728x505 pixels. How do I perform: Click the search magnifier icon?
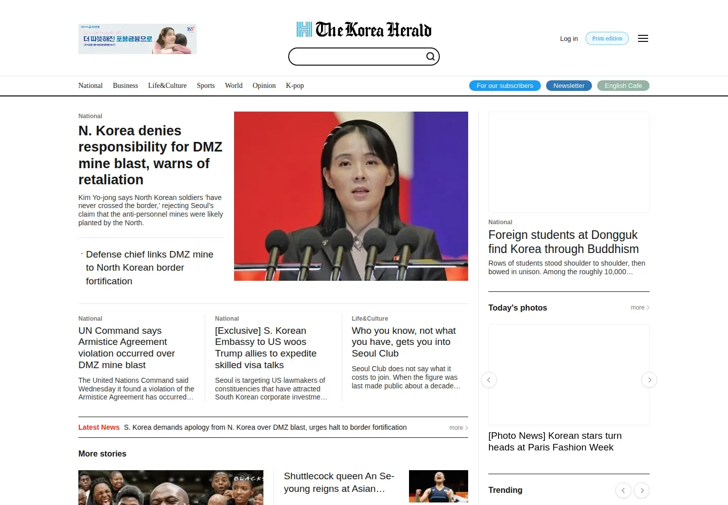click(x=430, y=57)
